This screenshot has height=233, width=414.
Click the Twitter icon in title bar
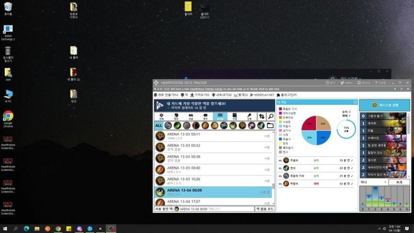346,83
